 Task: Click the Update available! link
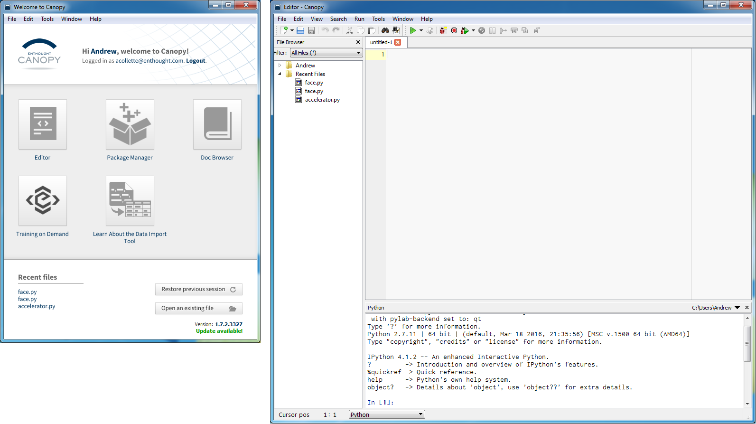point(219,331)
